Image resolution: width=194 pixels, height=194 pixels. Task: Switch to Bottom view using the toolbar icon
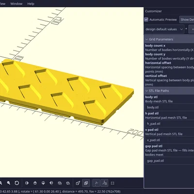tap(43, 183)
